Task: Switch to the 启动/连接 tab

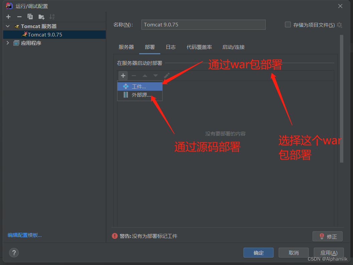Action: click(x=234, y=47)
